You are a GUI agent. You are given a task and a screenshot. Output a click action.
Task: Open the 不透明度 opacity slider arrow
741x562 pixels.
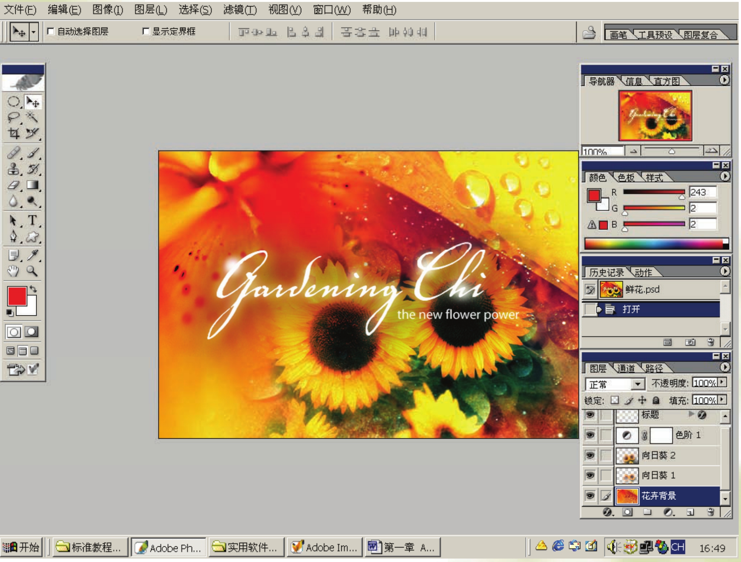pos(722,382)
